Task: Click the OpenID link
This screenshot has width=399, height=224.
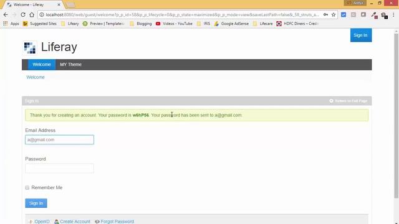Action: (x=39, y=222)
